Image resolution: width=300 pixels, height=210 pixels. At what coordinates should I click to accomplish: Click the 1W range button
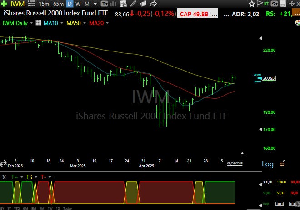point(50,208)
